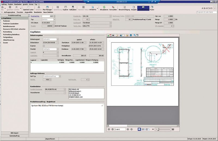Open the Plan-Manager tool
This screenshot has width=218, height=141.
pos(47,8)
